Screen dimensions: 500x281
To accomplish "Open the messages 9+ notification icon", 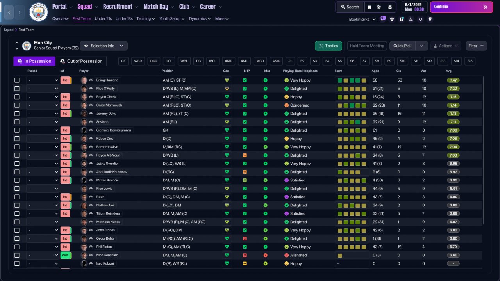I will coord(383,19).
